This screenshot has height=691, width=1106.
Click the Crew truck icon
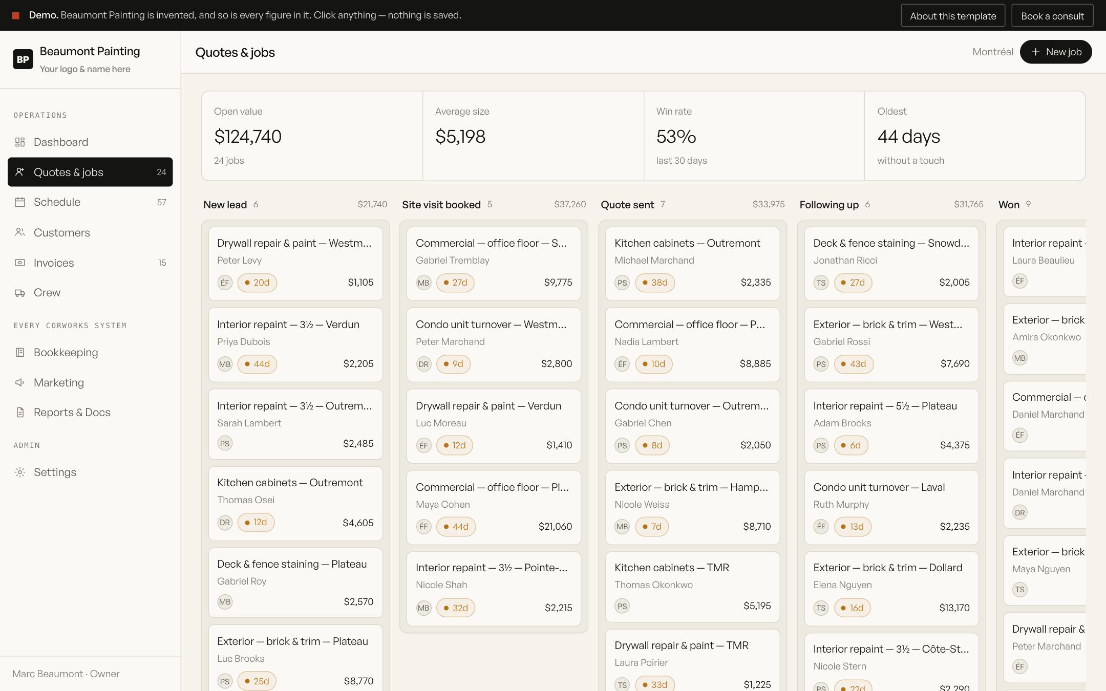20,293
